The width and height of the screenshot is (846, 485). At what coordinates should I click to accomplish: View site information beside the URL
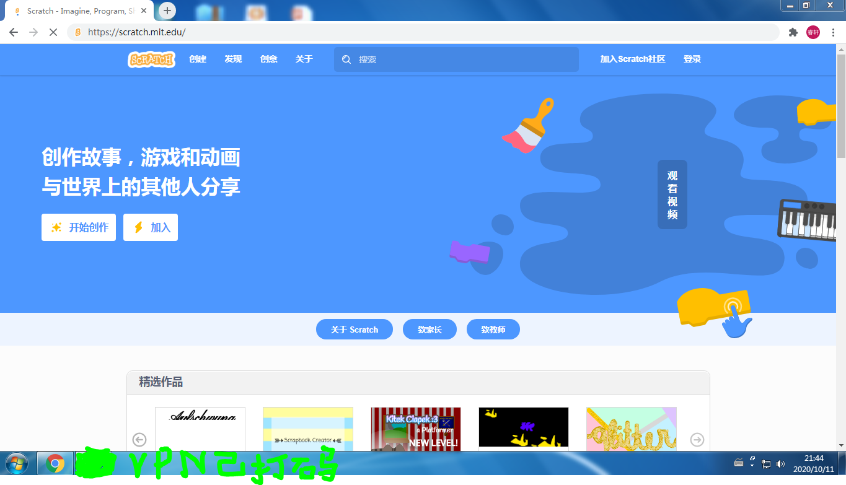tap(77, 32)
